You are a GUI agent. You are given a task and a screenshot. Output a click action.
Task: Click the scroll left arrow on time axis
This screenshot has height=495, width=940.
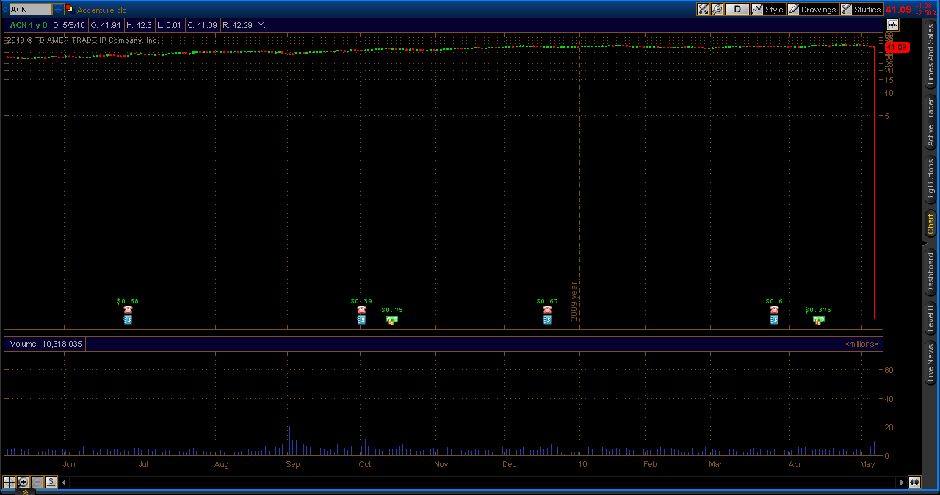click(64, 483)
